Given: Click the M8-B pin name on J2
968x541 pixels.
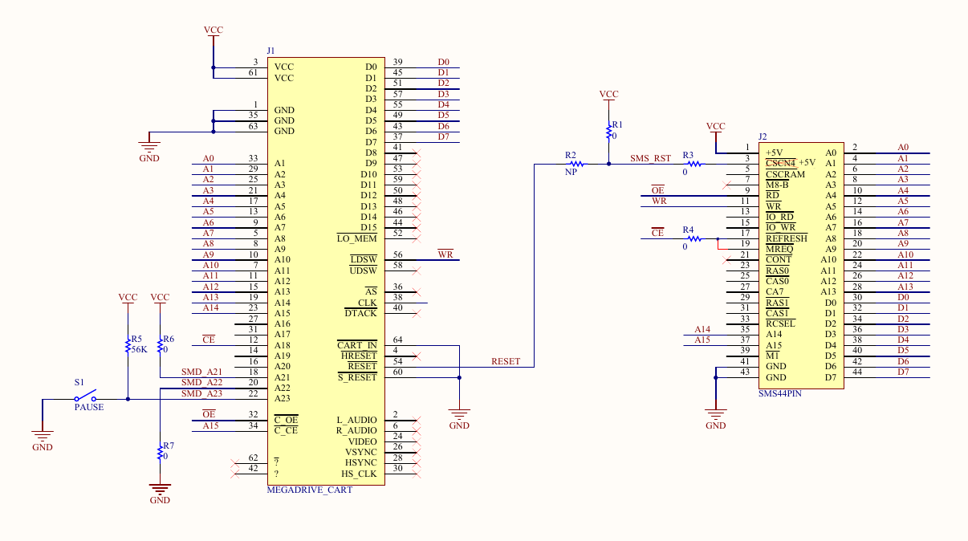Looking at the screenshot, I should tap(777, 185).
